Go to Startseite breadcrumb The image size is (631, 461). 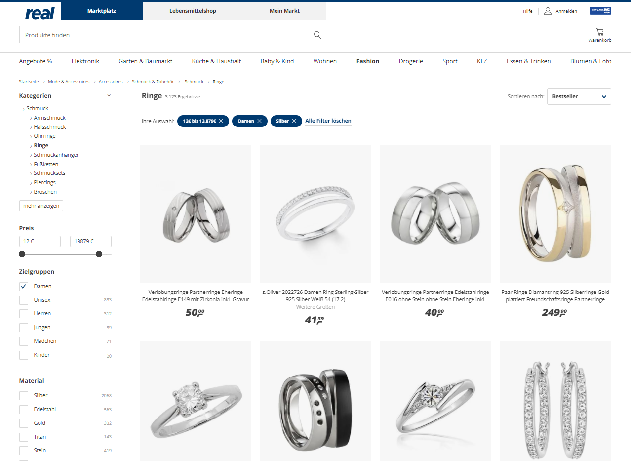29,81
